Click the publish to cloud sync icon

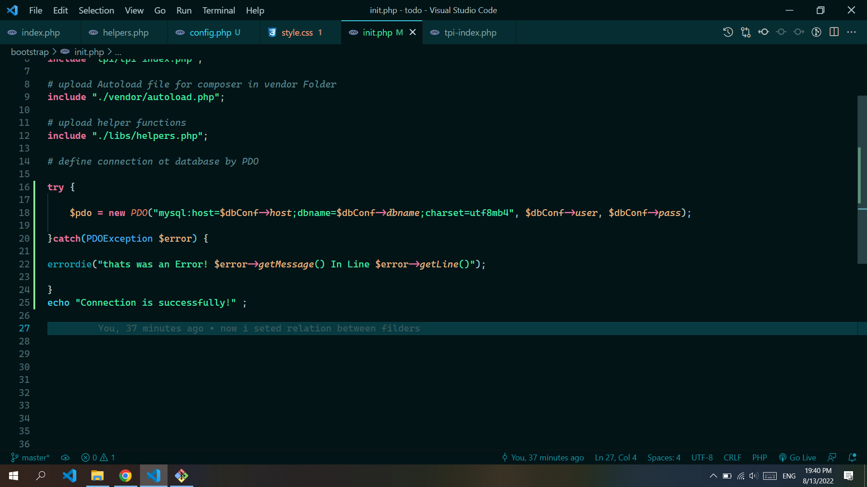point(65,457)
